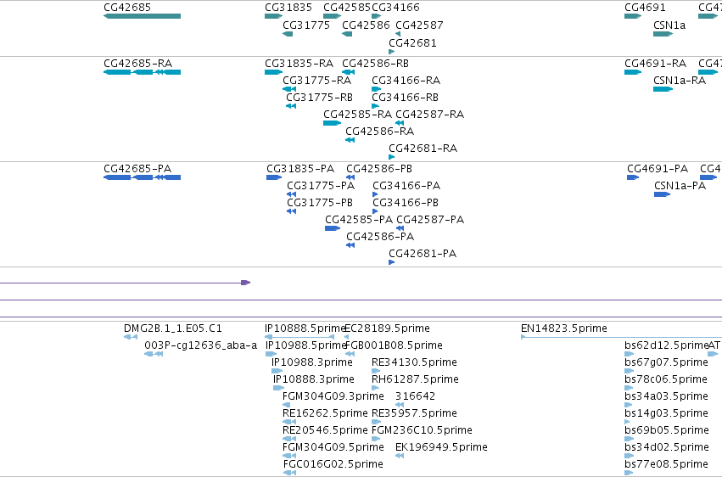This screenshot has width=722, height=477.
Task: Click the RE20546.5prime EST label
Action: [x=326, y=431]
